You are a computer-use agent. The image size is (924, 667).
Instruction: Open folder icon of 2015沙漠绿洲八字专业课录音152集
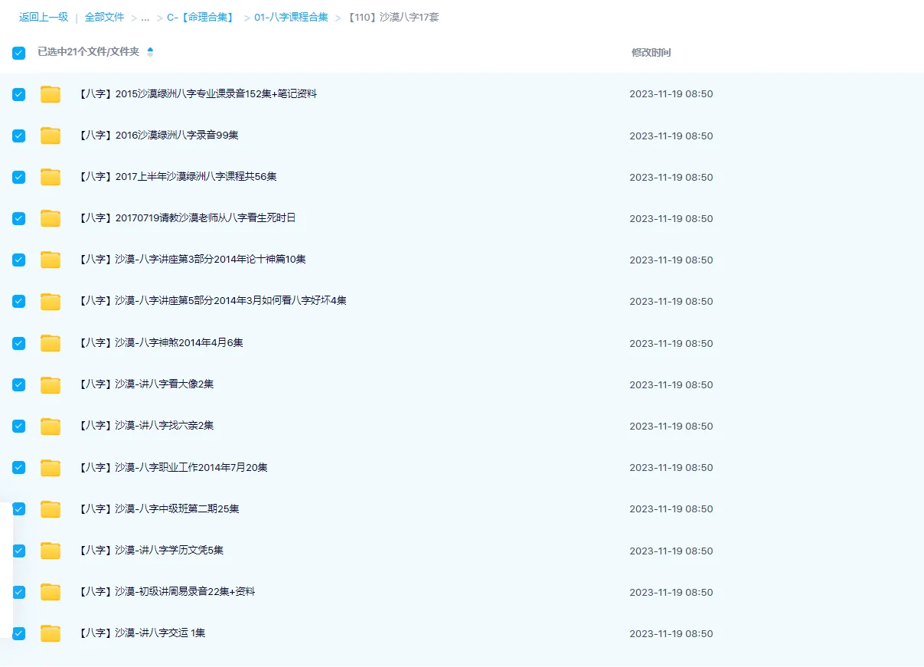pyautogui.click(x=50, y=94)
